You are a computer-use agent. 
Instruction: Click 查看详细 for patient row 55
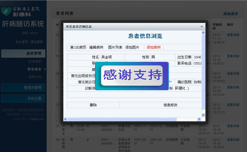(x=233, y=56)
